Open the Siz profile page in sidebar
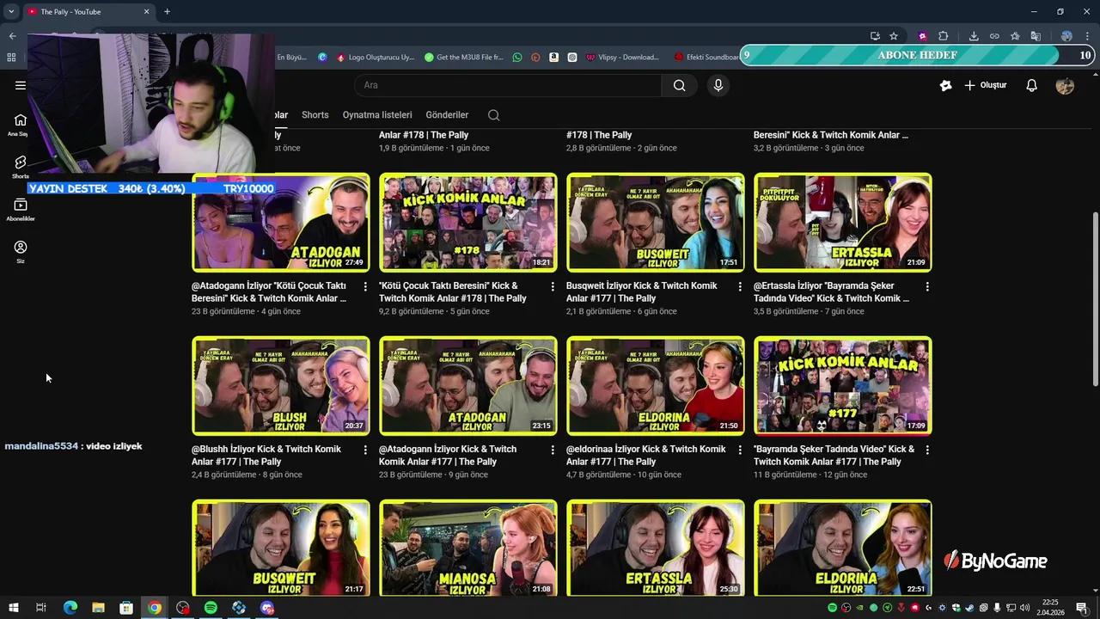1100x619 pixels. [20, 252]
